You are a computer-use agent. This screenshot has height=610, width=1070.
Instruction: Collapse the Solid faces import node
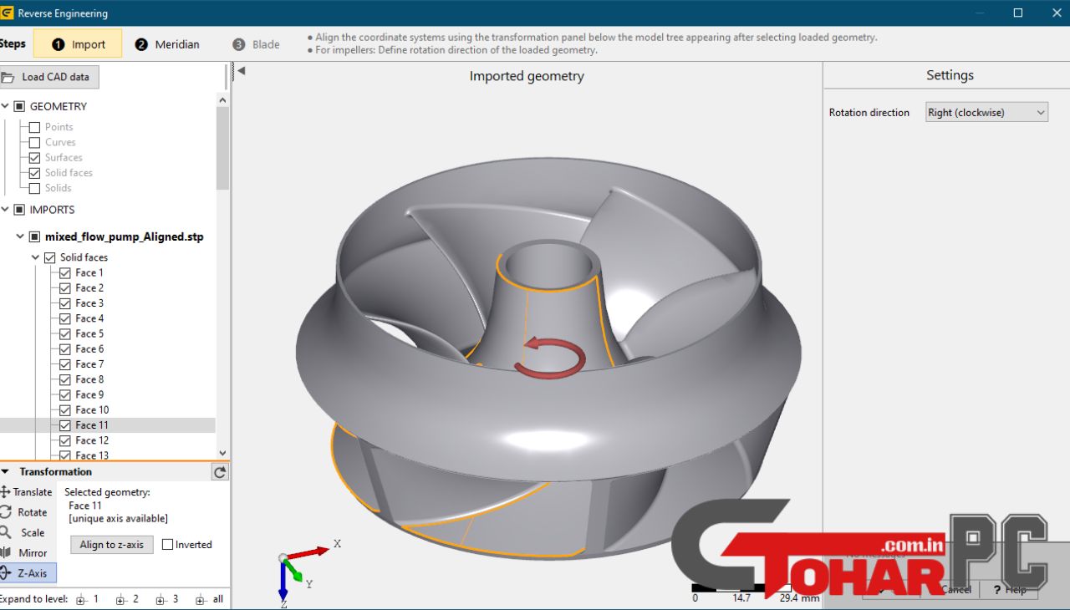click(x=35, y=257)
